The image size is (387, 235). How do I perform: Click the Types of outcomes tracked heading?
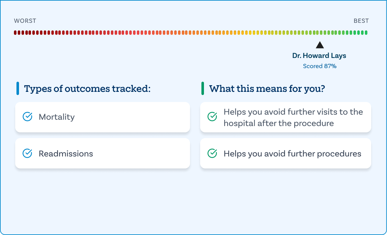[87, 89]
